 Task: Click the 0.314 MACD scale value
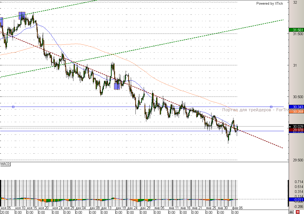point(299,192)
